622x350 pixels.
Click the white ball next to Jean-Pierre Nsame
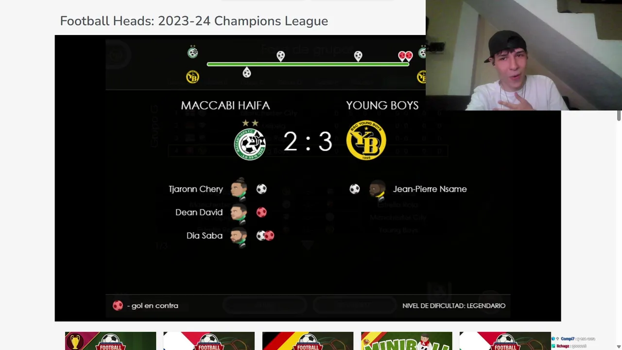[355, 189]
